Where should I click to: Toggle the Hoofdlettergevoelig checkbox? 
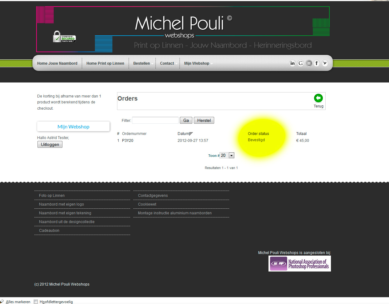click(x=36, y=302)
